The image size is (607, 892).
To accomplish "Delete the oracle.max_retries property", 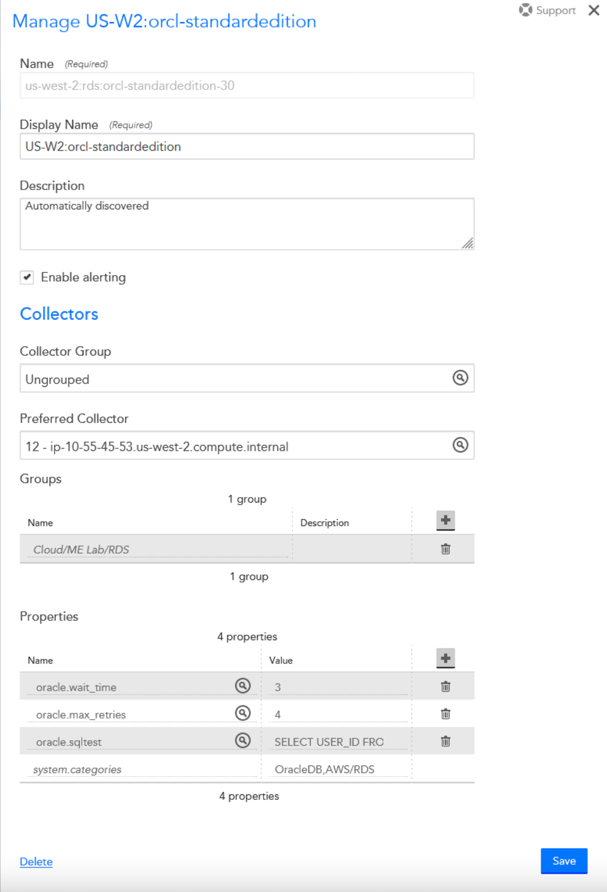I will tap(445, 714).
